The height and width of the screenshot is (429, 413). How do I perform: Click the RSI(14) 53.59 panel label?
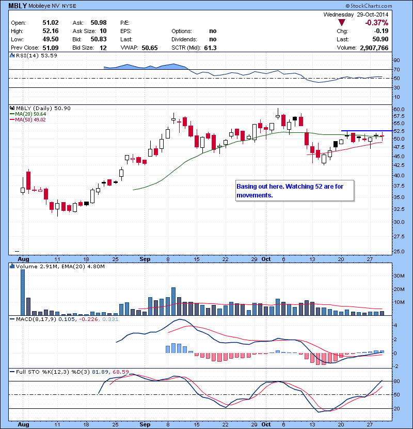[x=37, y=55]
